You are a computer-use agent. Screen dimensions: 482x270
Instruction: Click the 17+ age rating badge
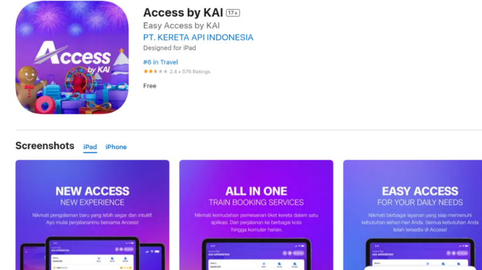[233, 13]
